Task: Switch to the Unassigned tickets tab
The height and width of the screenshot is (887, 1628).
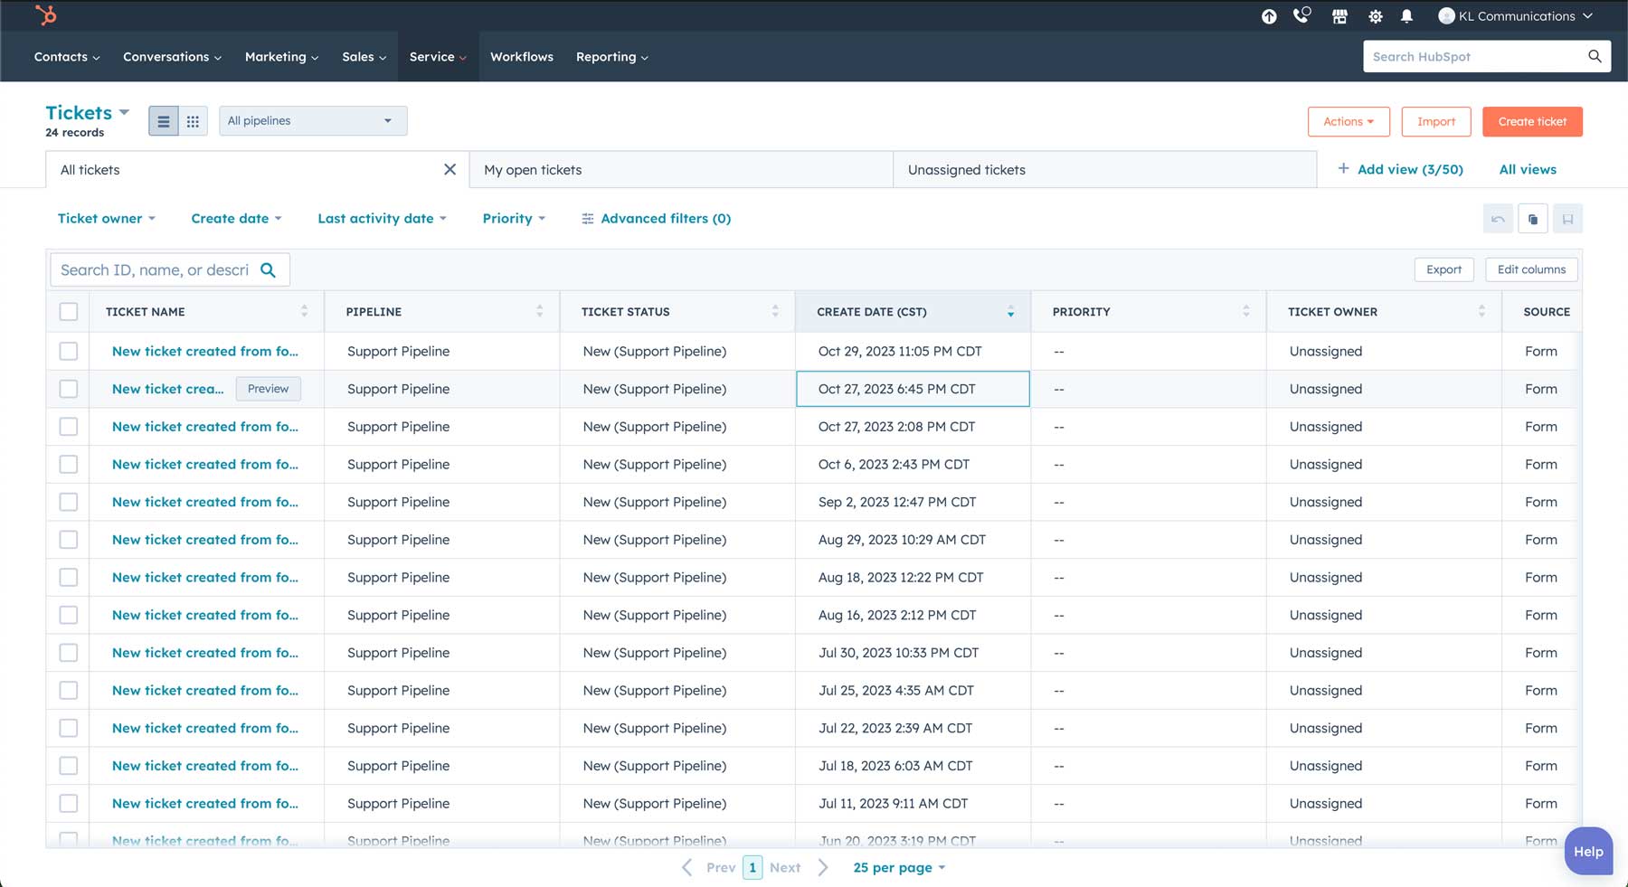Action: point(966,170)
